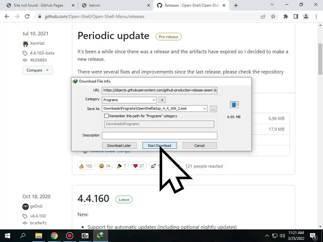Click the page vertical scrollbar thumb

point(320,59)
